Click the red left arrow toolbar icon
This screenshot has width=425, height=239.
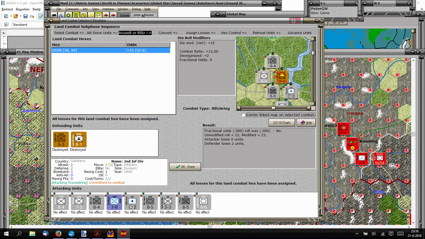pyautogui.click(x=106, y=15)
